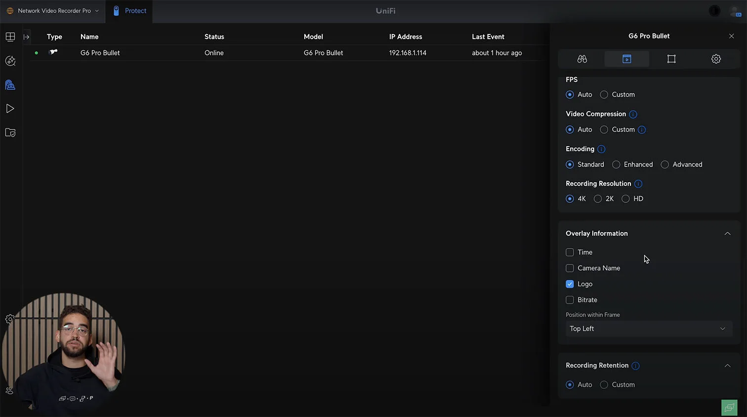The height and width of the screenshot is (417, 747).
Task: Enable the Time overlay checkbox
Action: [x=570, y=252]
